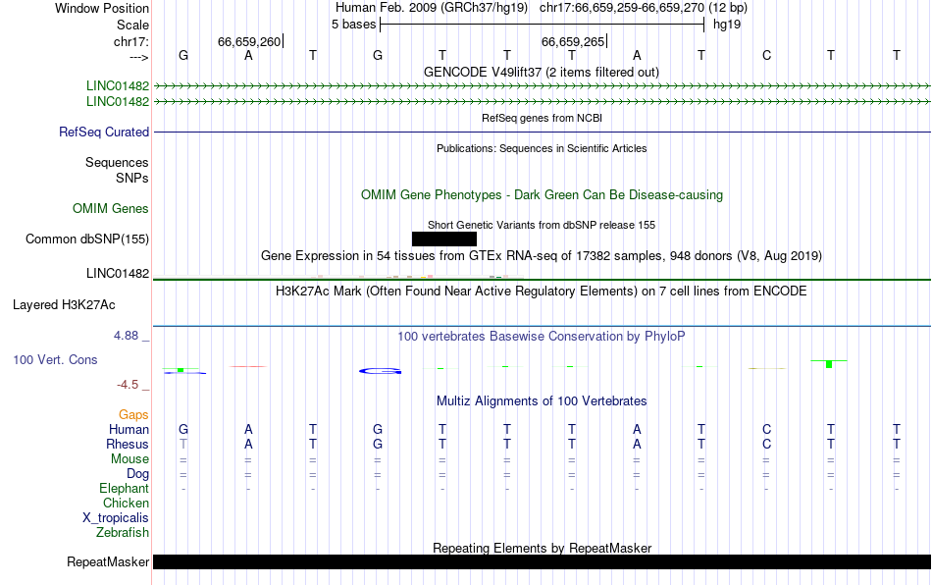This screenshot has height=585, width=932.
Task: Click the blue G conservation logo glyph
Action: click(x=381, y=371)
